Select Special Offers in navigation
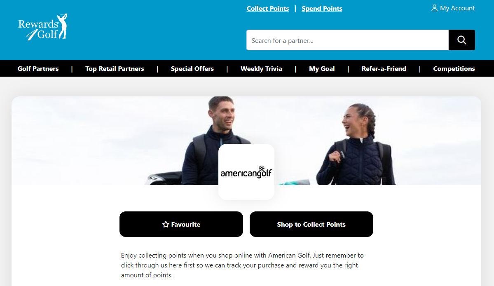The width and height of the screenshot is (494, 286). 192,69
